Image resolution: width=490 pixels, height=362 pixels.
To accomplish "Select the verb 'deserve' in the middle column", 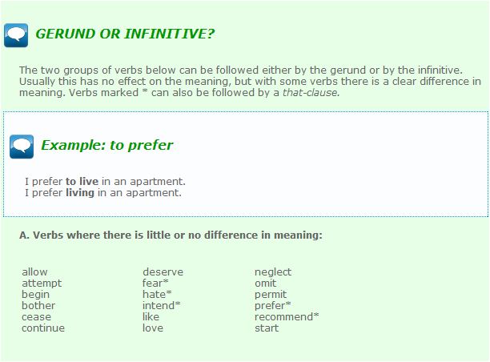I will tap(163, 272).
